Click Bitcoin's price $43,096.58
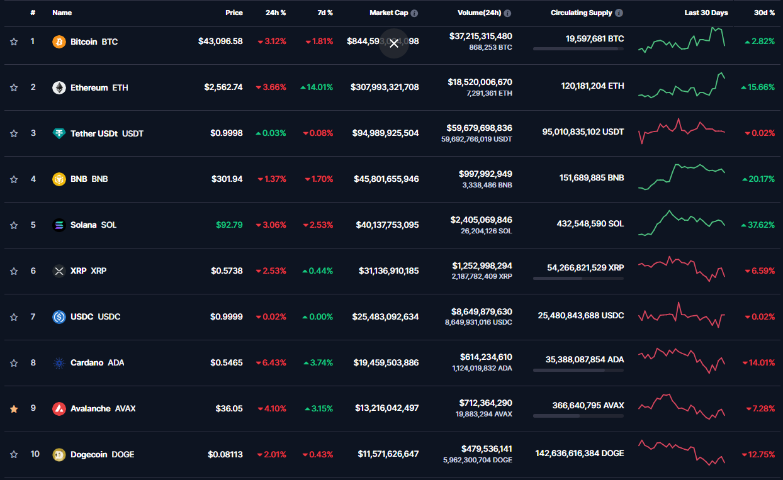This screenshot has height=480, width=783. (x=220, y=42)
